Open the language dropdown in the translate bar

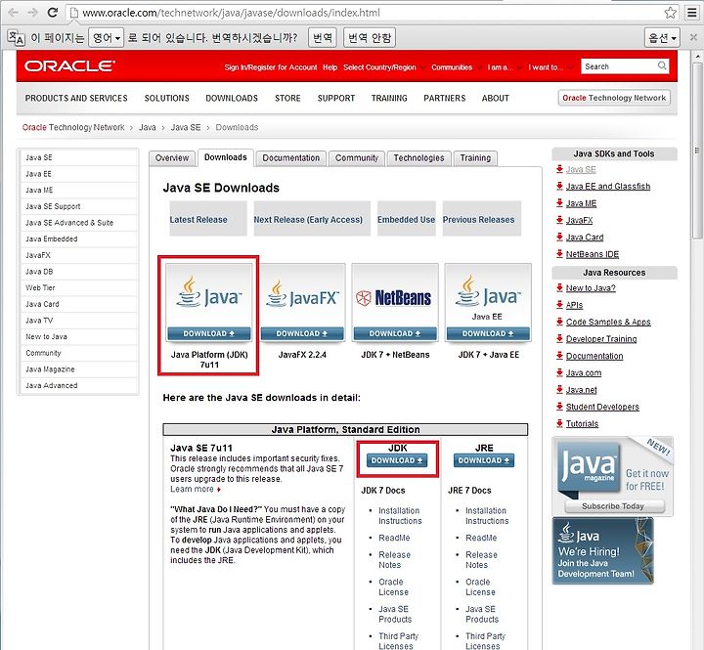tap(106, 38)
